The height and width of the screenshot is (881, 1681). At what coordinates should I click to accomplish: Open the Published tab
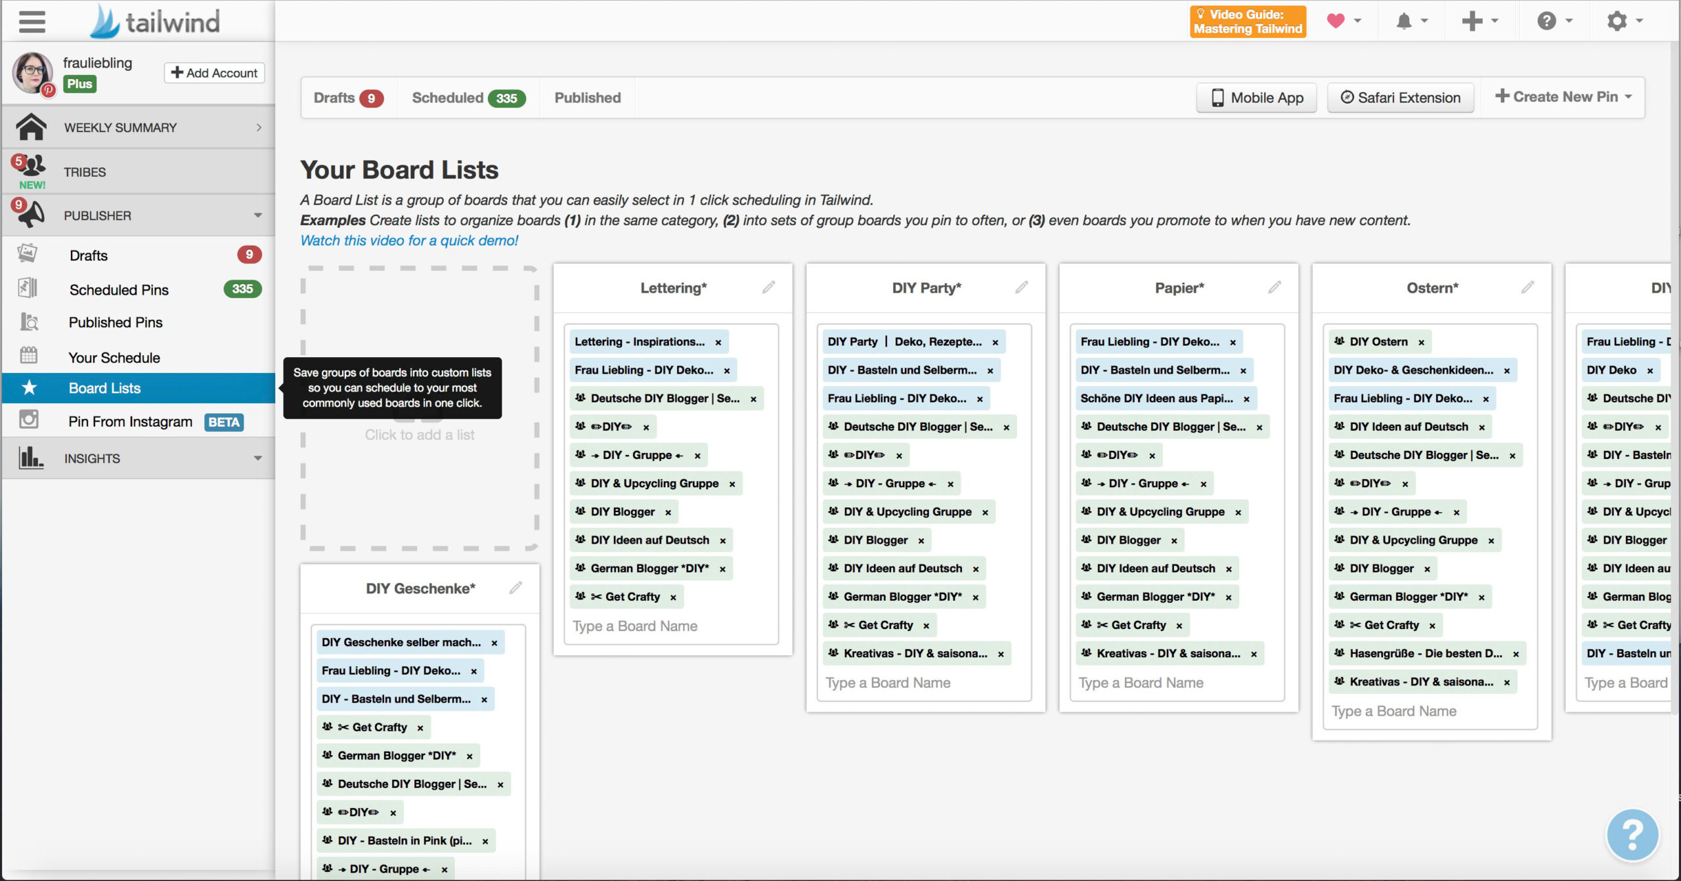(587, 98)
